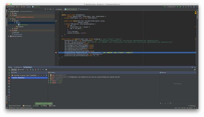The image size is (204, 117).
Task: Click Project panel settings gear icon
Action: pos(51,9)
